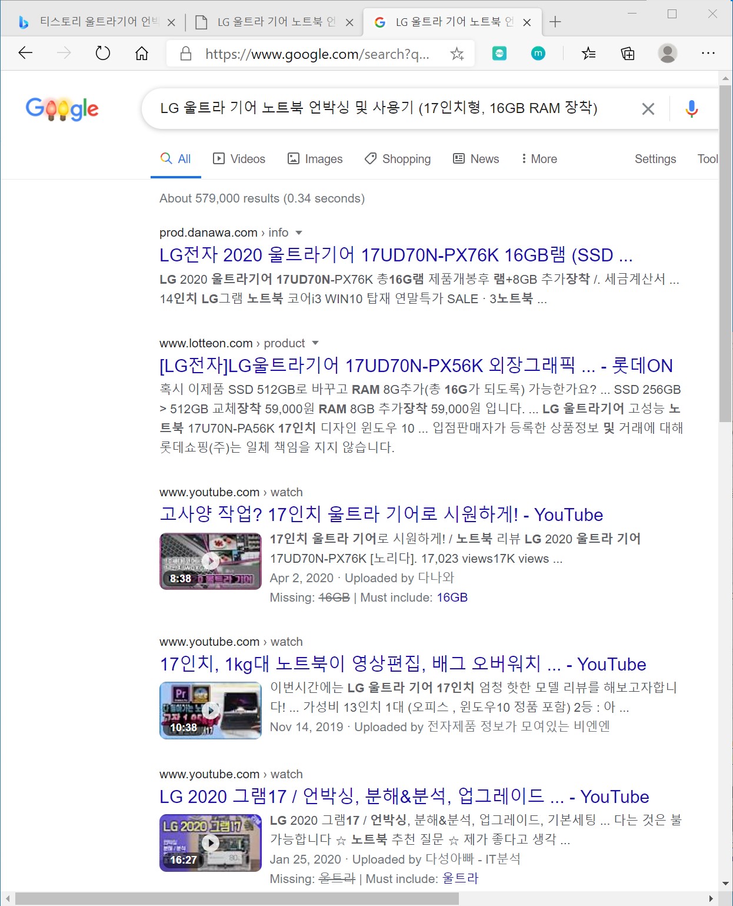Click 'Apr 2, 2020 · Uploaded by 다나와' text
Image resolution: width=733 pixels, height=906 pixels.
(x=362, y=578)
